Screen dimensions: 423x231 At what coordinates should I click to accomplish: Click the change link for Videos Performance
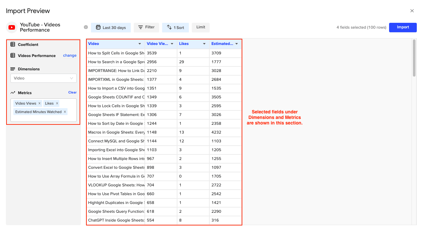tap(70, 55)
